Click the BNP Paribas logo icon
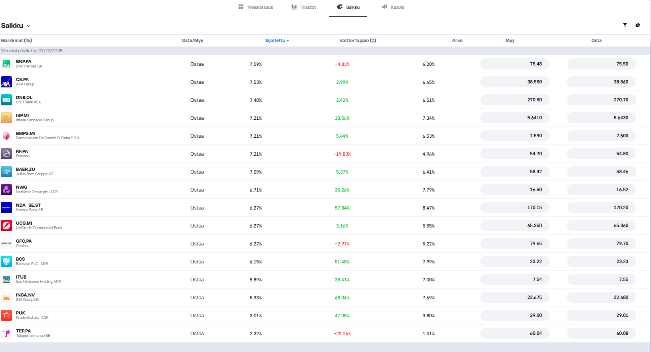The height and width of the screenshot is (352, 651). (6, 64)
